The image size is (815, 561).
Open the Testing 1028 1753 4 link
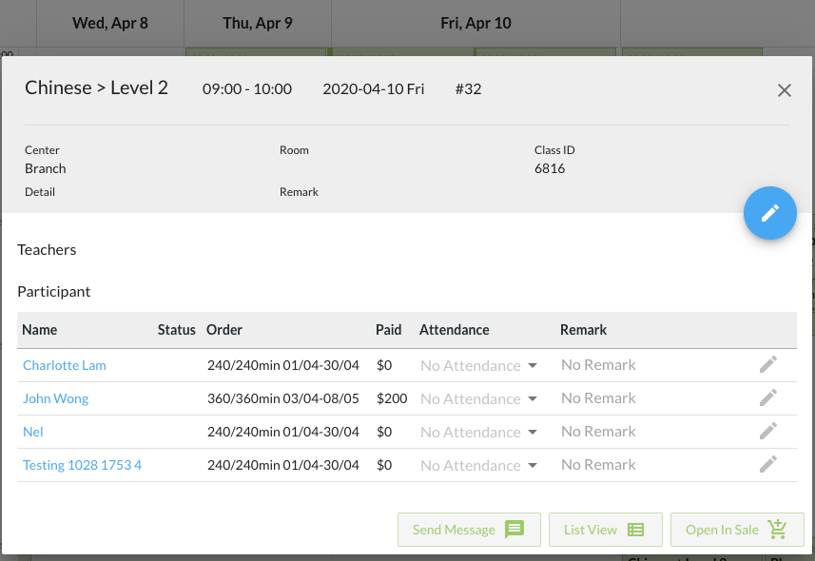coord(82,465)
